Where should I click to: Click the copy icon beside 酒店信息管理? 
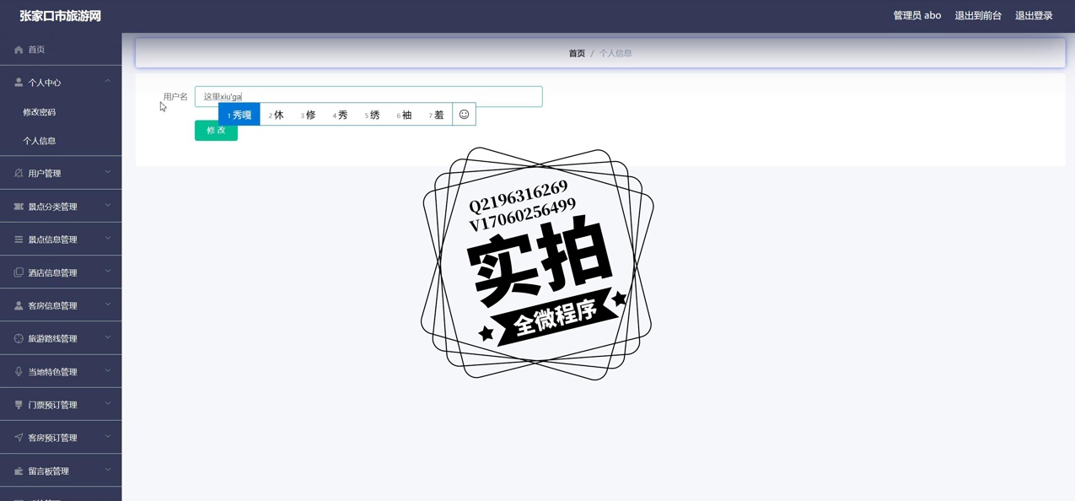19,272
